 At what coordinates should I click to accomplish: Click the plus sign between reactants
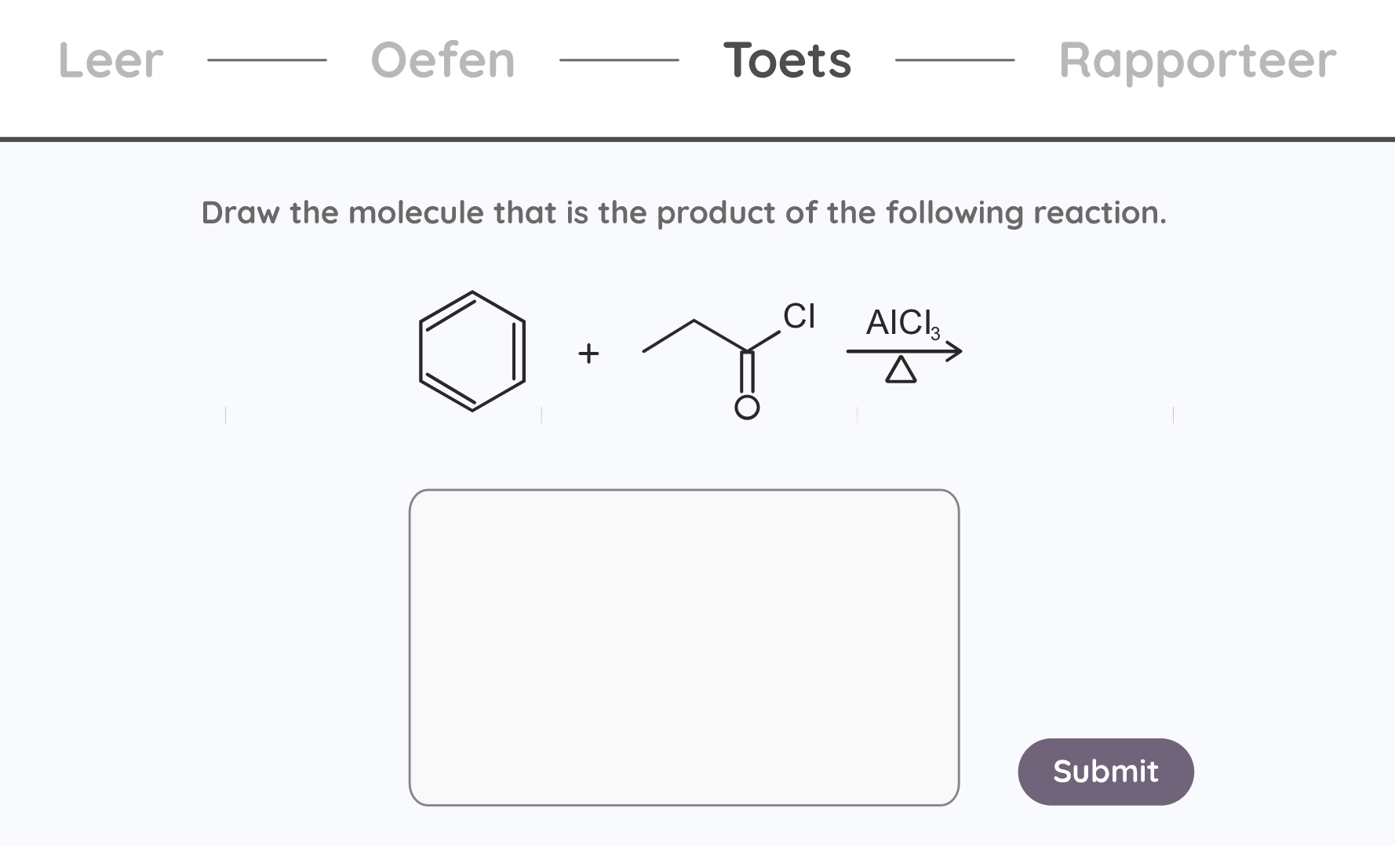coord(588,354)
